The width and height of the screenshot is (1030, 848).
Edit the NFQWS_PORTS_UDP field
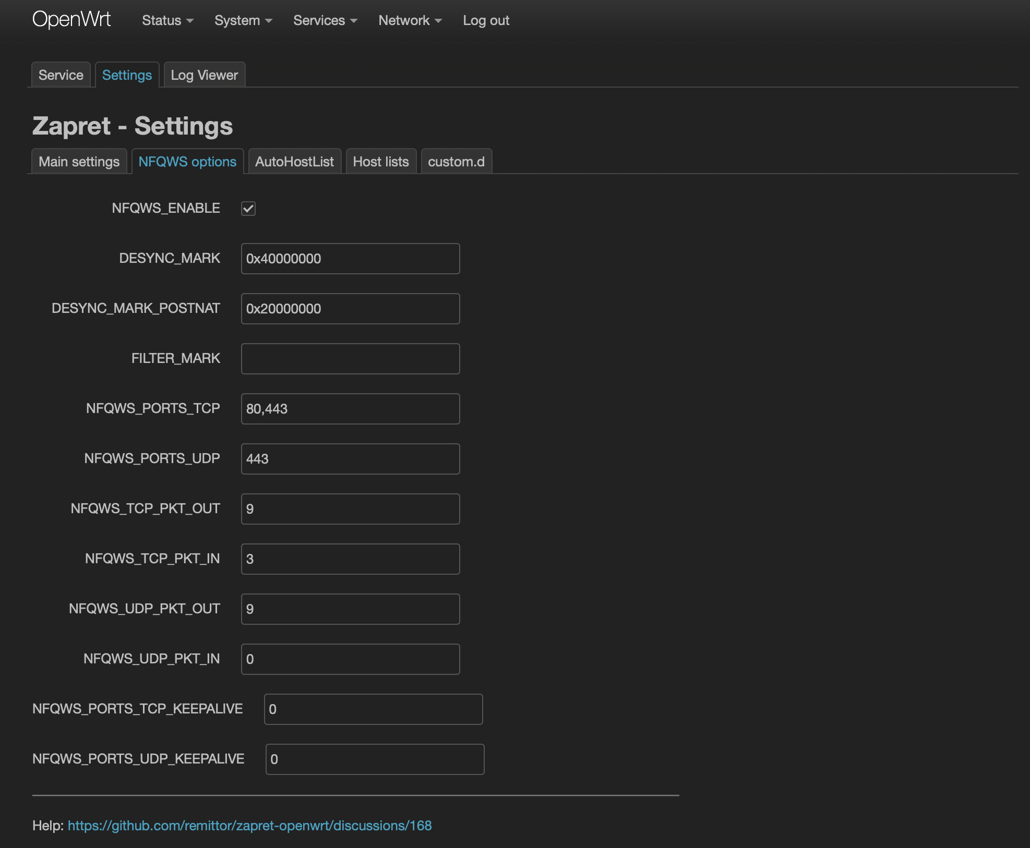point(351,459)
